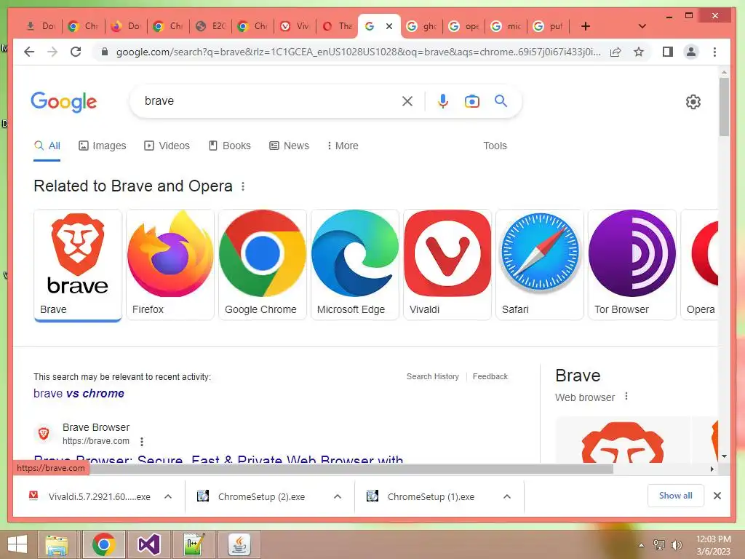The width and height of the screenshot is (745, 559).
Task: Select the Vivaldi browser card
Action: 447,265
